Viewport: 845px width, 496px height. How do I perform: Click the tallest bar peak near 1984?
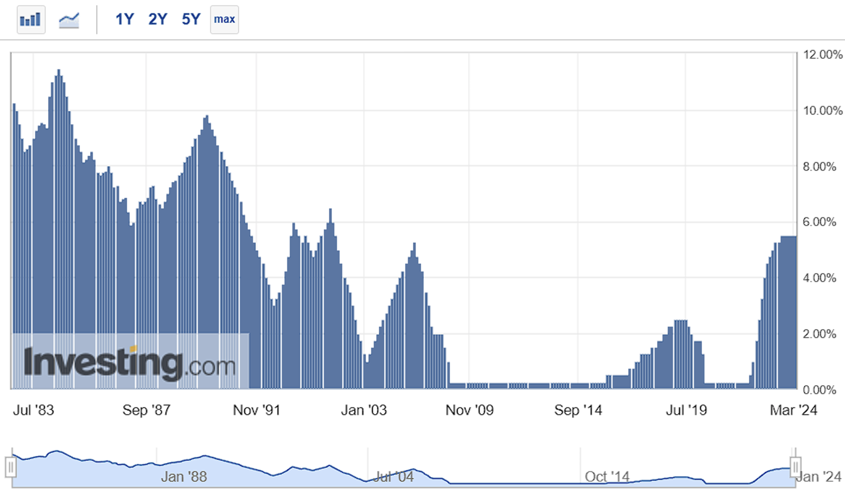pyautogui.click(x=59, y=229)
